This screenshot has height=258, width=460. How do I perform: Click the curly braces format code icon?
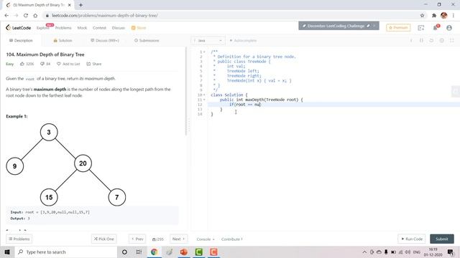[x=421, y=40]
